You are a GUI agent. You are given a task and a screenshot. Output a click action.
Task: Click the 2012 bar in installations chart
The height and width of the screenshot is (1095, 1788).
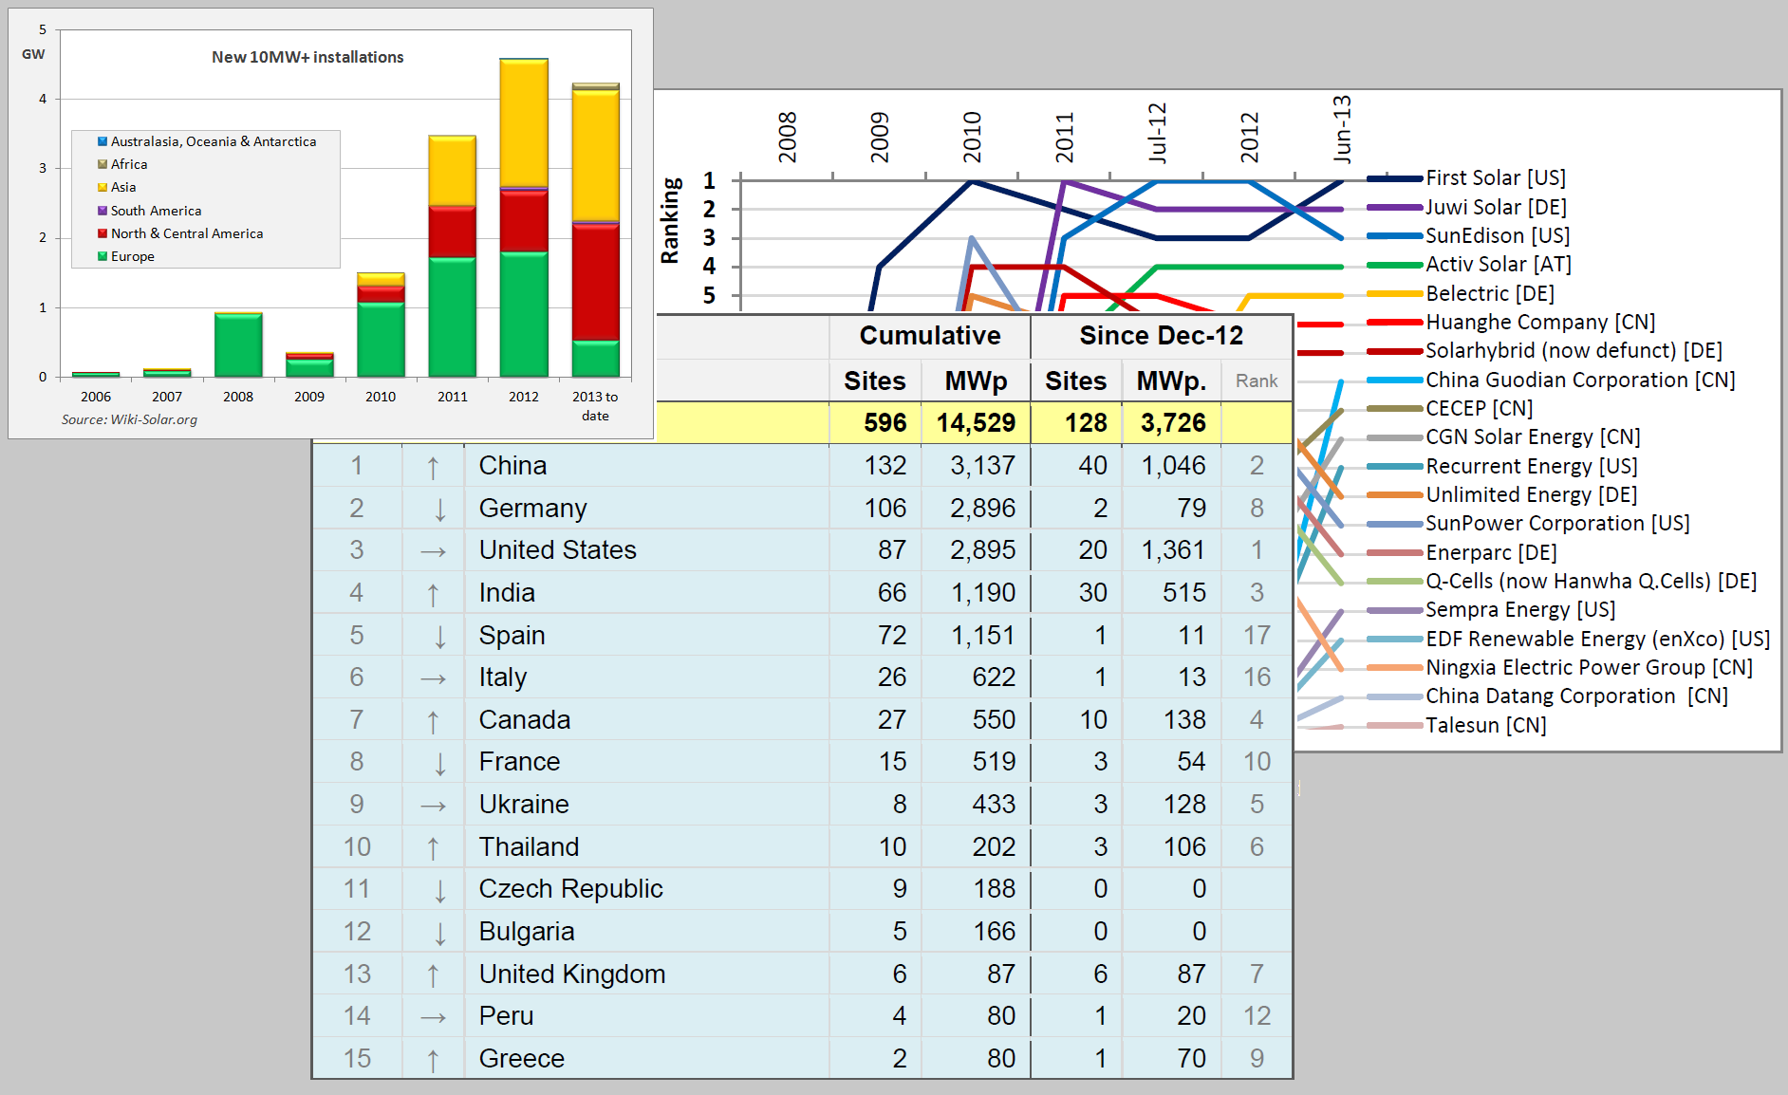[x=524, y=218]
